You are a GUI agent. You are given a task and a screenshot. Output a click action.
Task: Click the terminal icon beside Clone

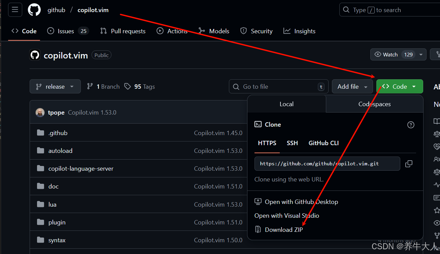coord(258,124)
